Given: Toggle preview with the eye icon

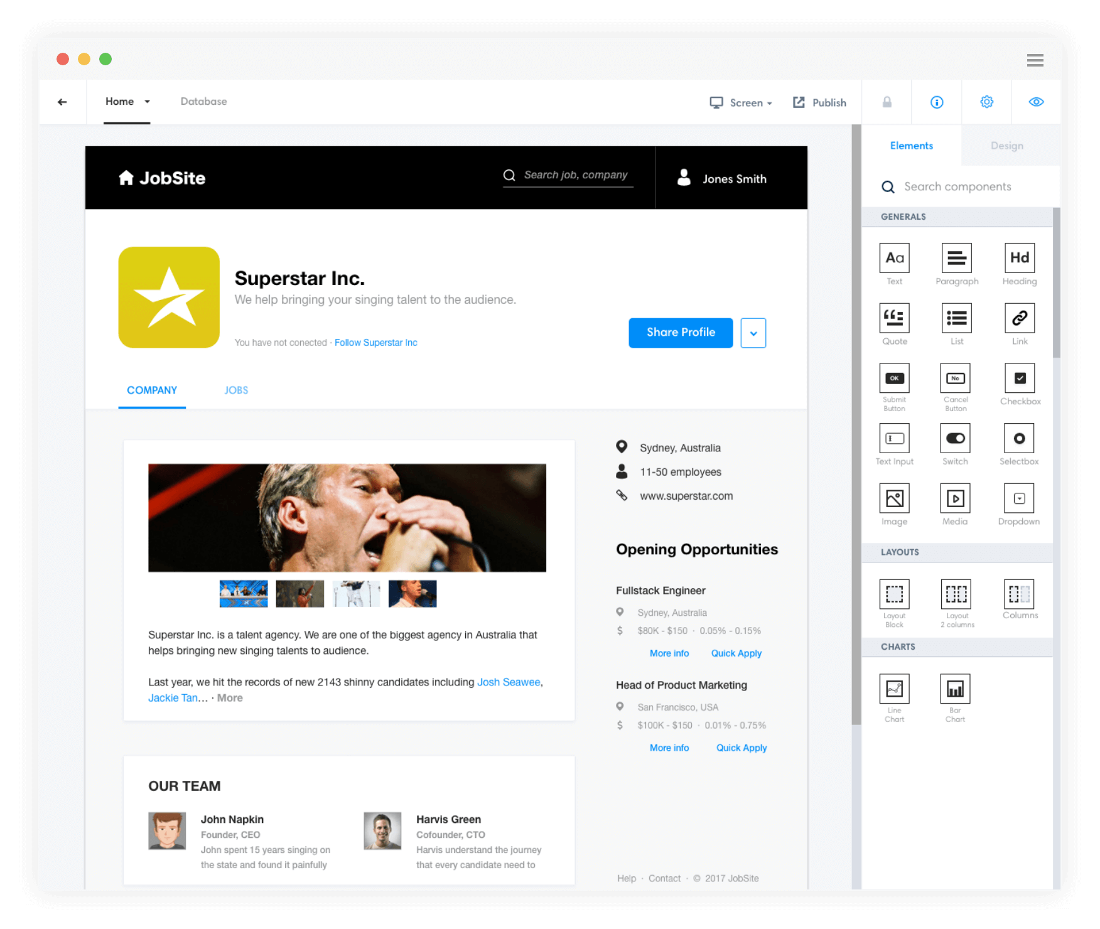Looking at the screenshot, I should pos(1036,102).
